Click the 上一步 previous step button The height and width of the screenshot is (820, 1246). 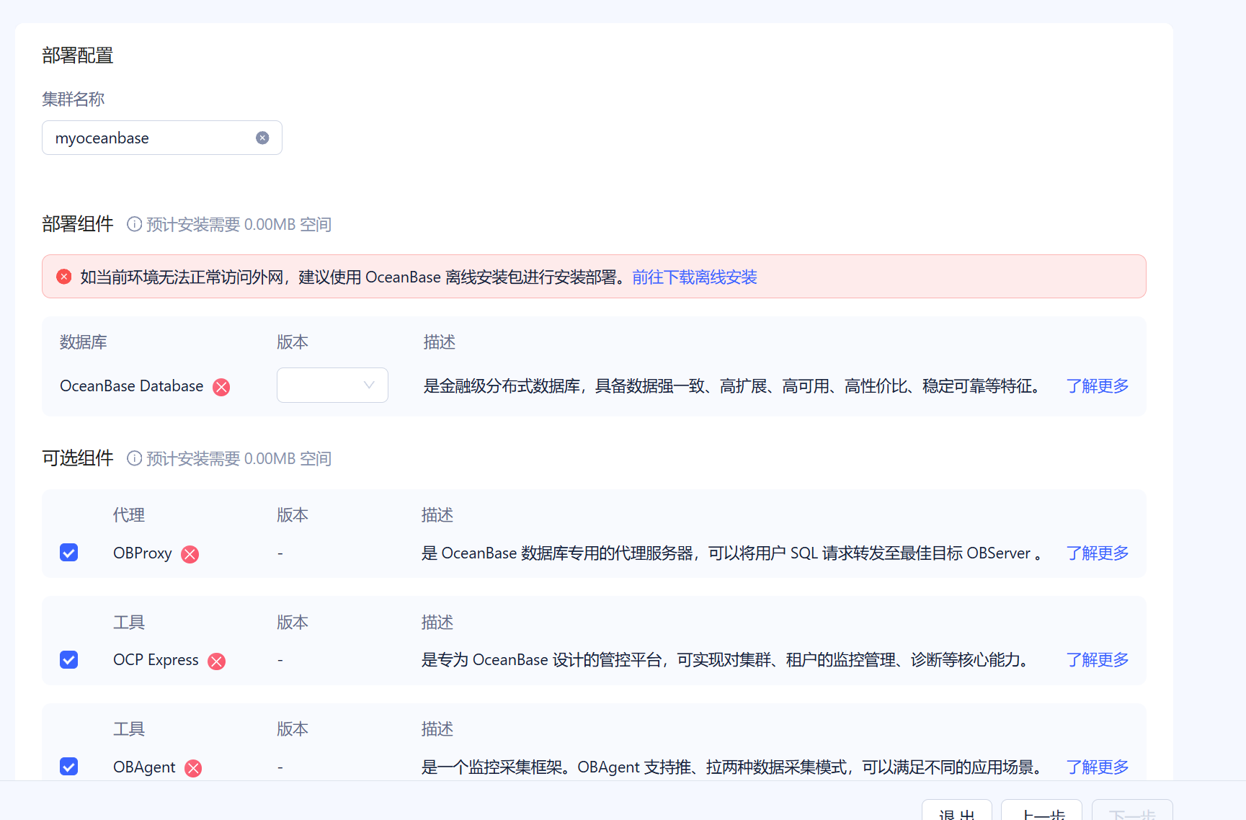[1041, 811]
